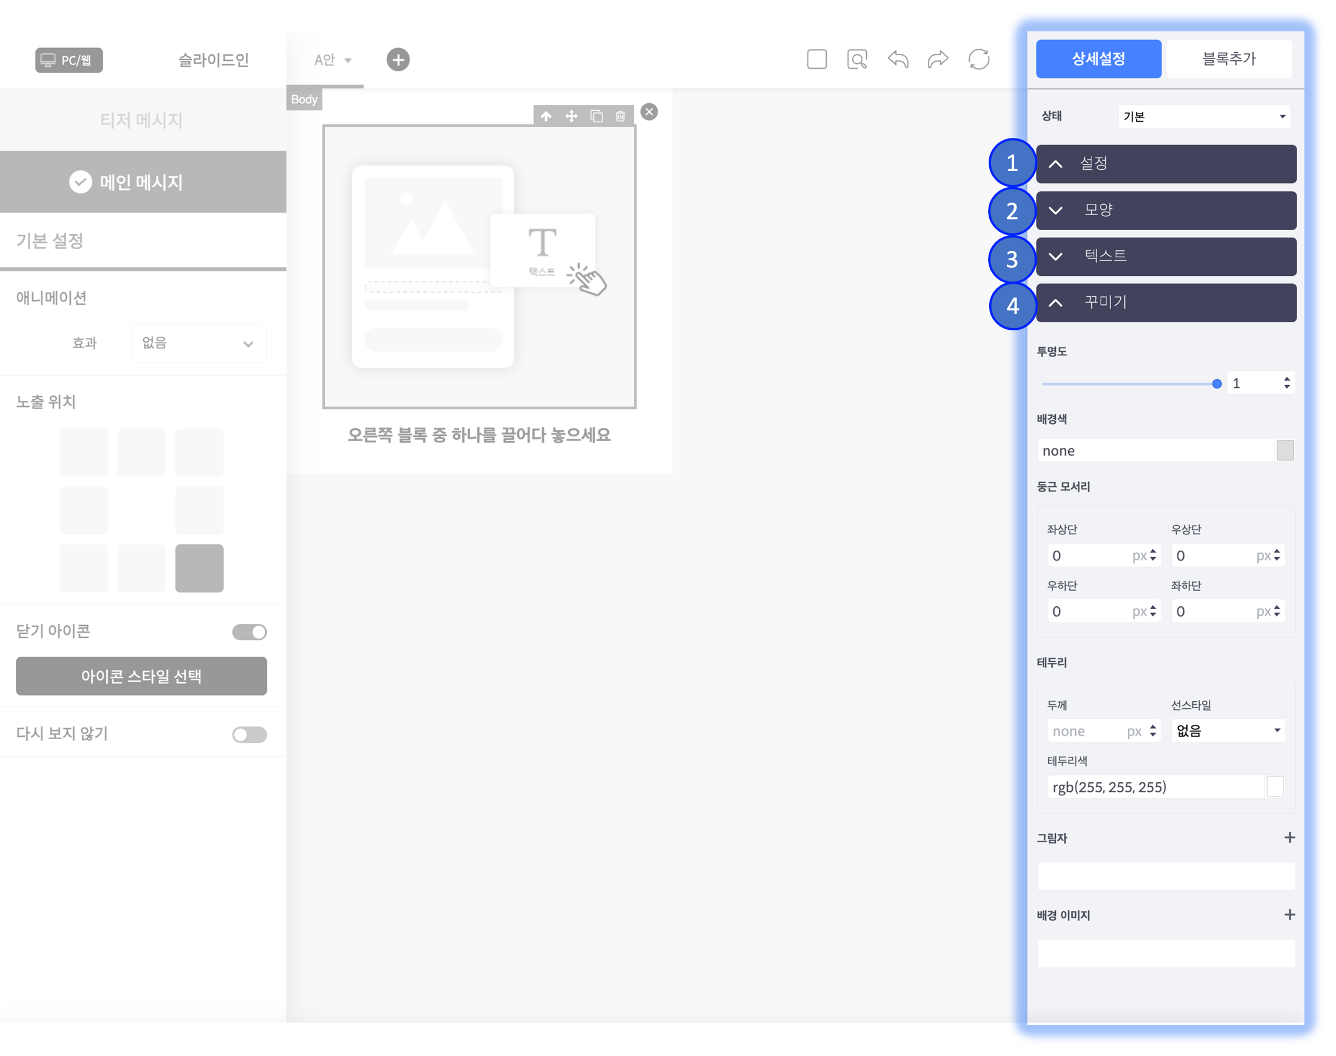The width and height of the screenshot is (1336, 1056).
Task: Expand the 모양 section
Action: pos(1166,210)
